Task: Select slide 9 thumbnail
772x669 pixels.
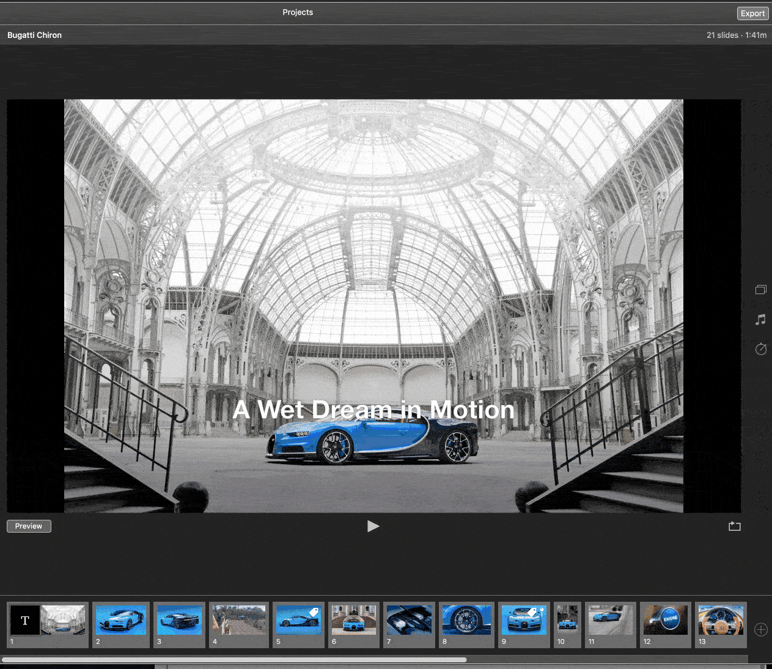Action: pos(524,620)
